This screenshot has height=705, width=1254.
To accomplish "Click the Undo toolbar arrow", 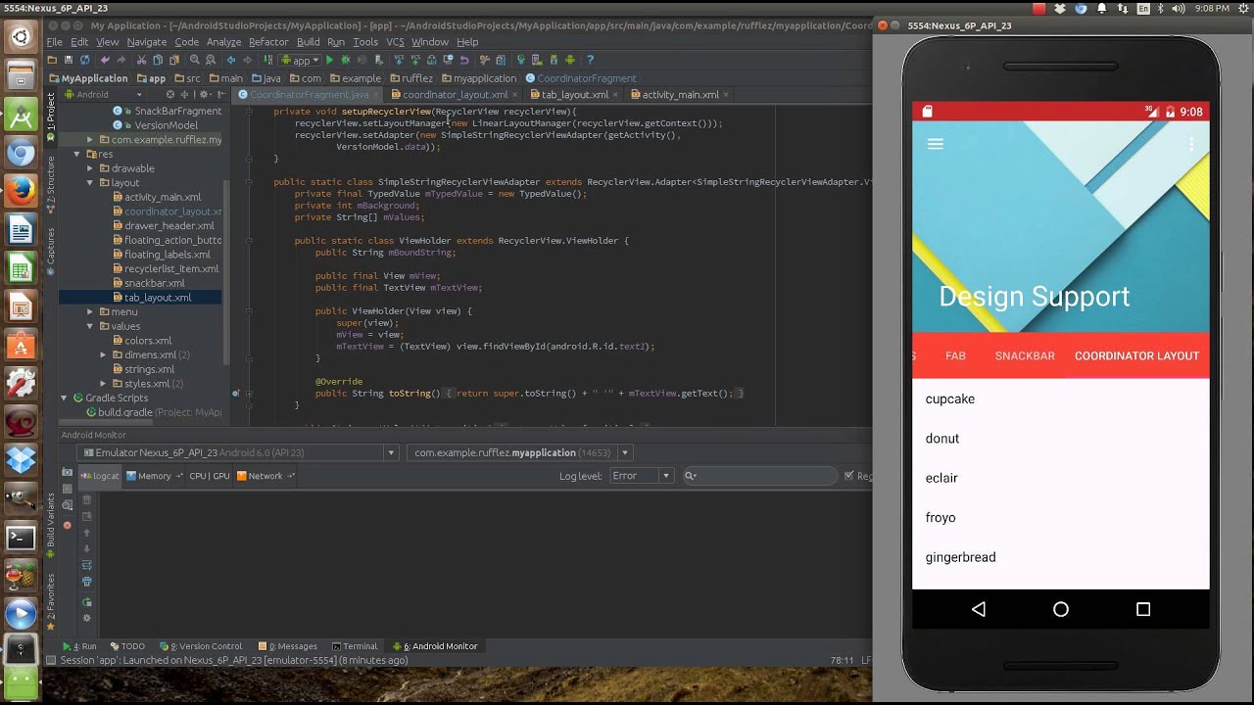I will 106,60.
